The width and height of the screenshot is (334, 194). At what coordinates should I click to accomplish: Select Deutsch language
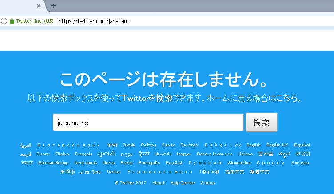coord(189,145)
